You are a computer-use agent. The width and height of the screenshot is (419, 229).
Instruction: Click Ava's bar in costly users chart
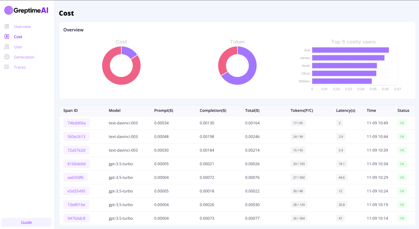point(350,50)
